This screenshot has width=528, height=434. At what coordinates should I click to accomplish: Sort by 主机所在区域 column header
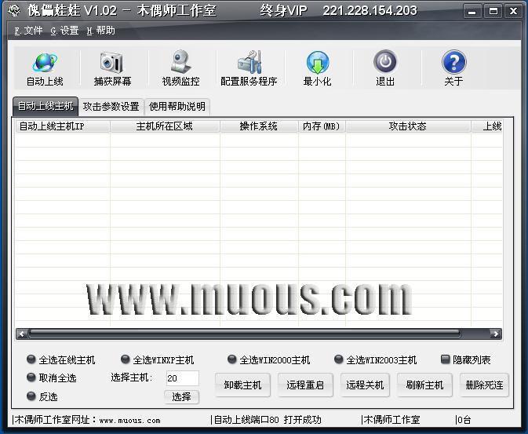pyautogui.click(x=165, y=126)
